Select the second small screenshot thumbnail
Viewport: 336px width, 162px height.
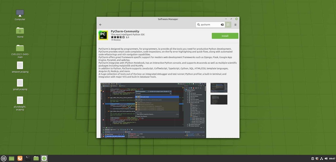pos(219,99)
